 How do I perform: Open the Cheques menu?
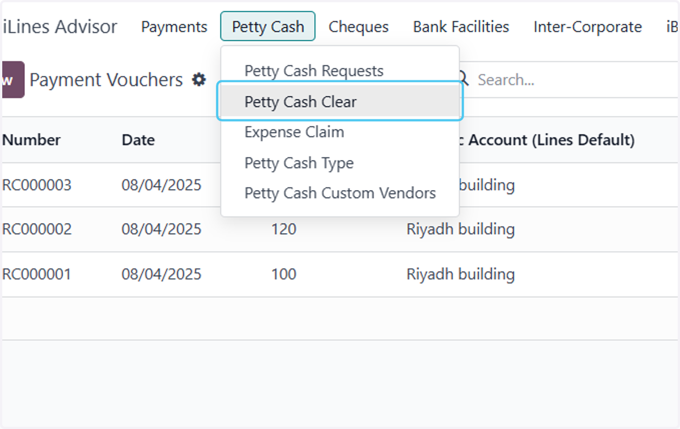coord(359,27)
